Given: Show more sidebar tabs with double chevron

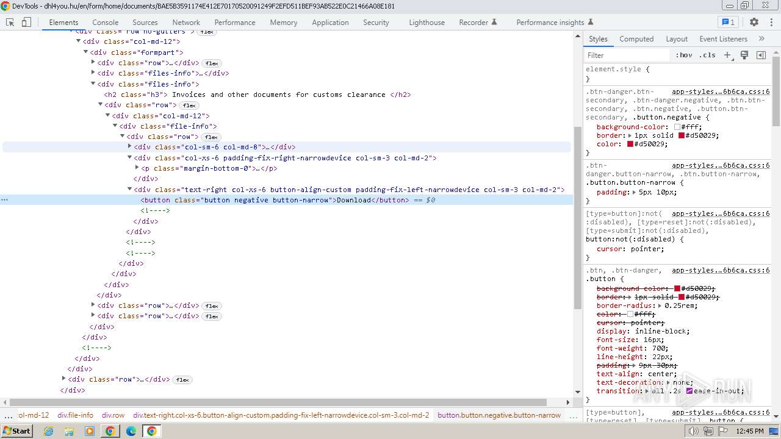Looking at the screenshot, I should [x=761, y=38].
